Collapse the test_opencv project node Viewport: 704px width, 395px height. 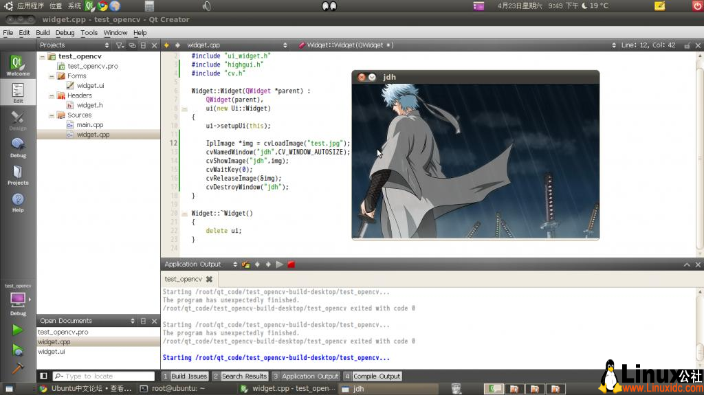pyautogui.click(x=42, y=56)
